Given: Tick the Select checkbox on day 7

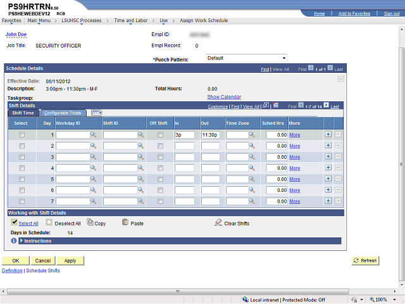Looking at the screenshot, I should pos(22,201).
